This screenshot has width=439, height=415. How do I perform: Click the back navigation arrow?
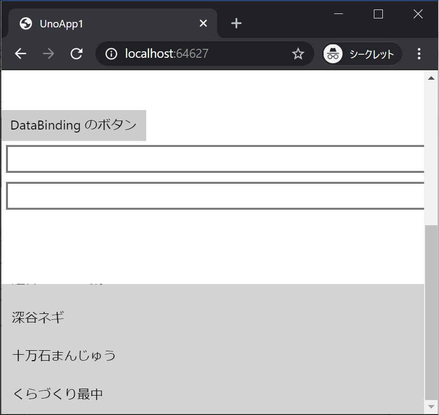pyautogui.click(x=20, y=54)
